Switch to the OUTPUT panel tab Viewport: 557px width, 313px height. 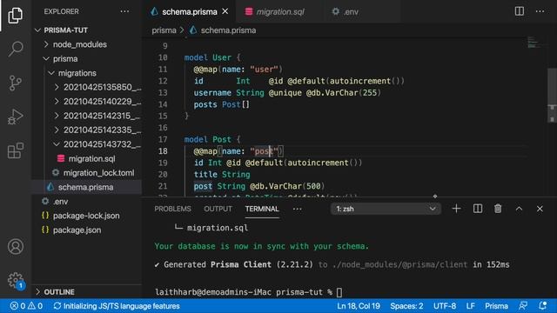pos(218,209)
